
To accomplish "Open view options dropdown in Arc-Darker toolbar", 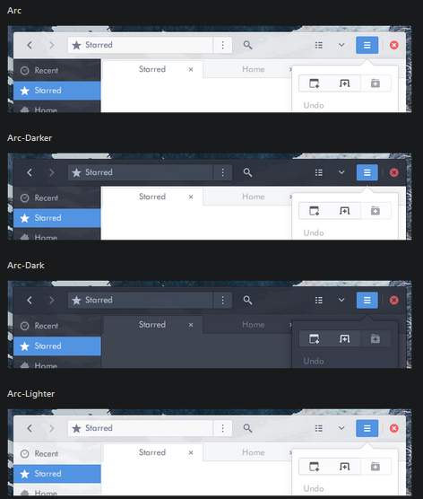I will [341, 172].
